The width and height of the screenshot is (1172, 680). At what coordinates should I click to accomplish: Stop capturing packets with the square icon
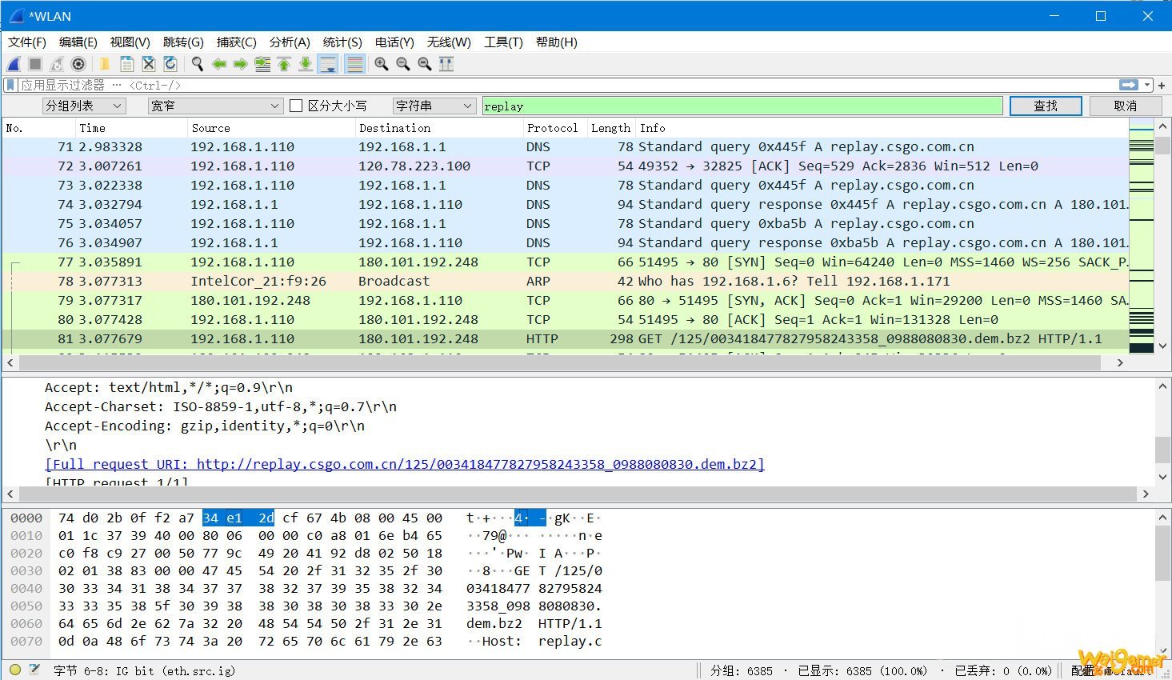point(35,64)
